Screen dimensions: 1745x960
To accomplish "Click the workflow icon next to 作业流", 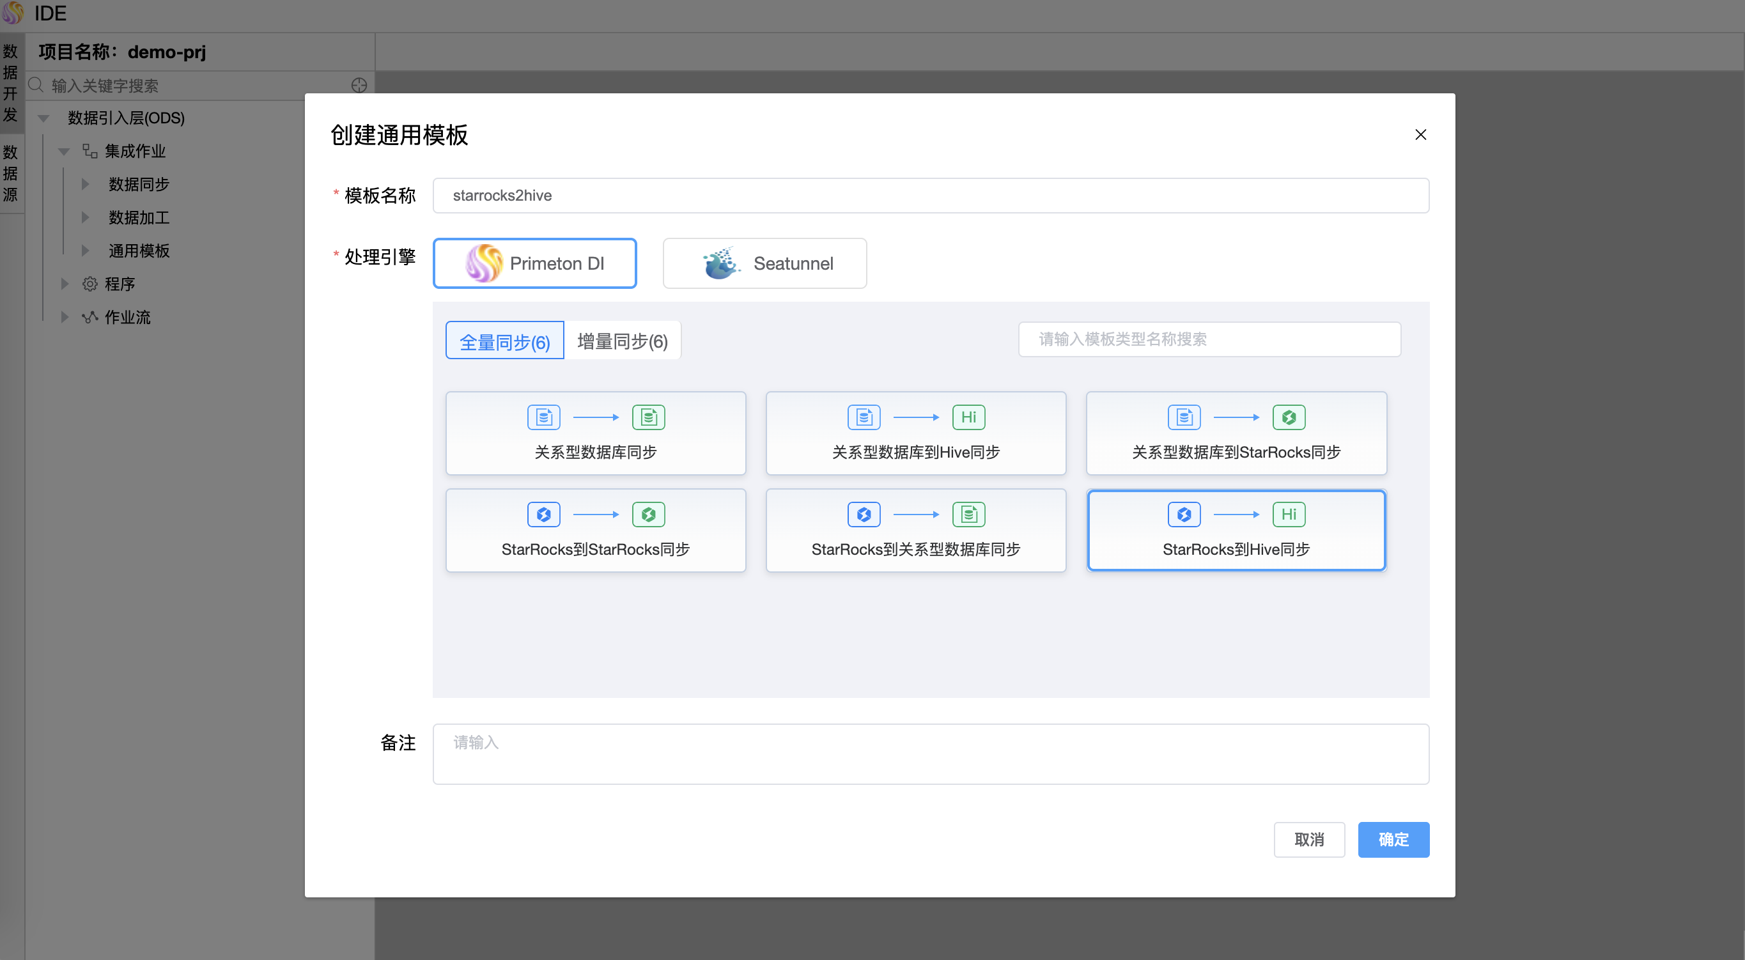I will click(89, 317).
